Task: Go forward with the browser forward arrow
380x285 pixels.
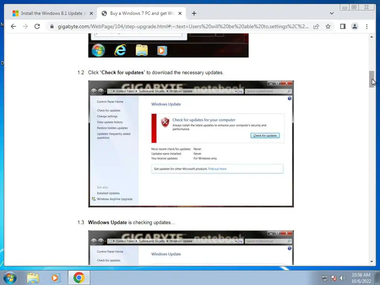Action: [x=25, y=26]
